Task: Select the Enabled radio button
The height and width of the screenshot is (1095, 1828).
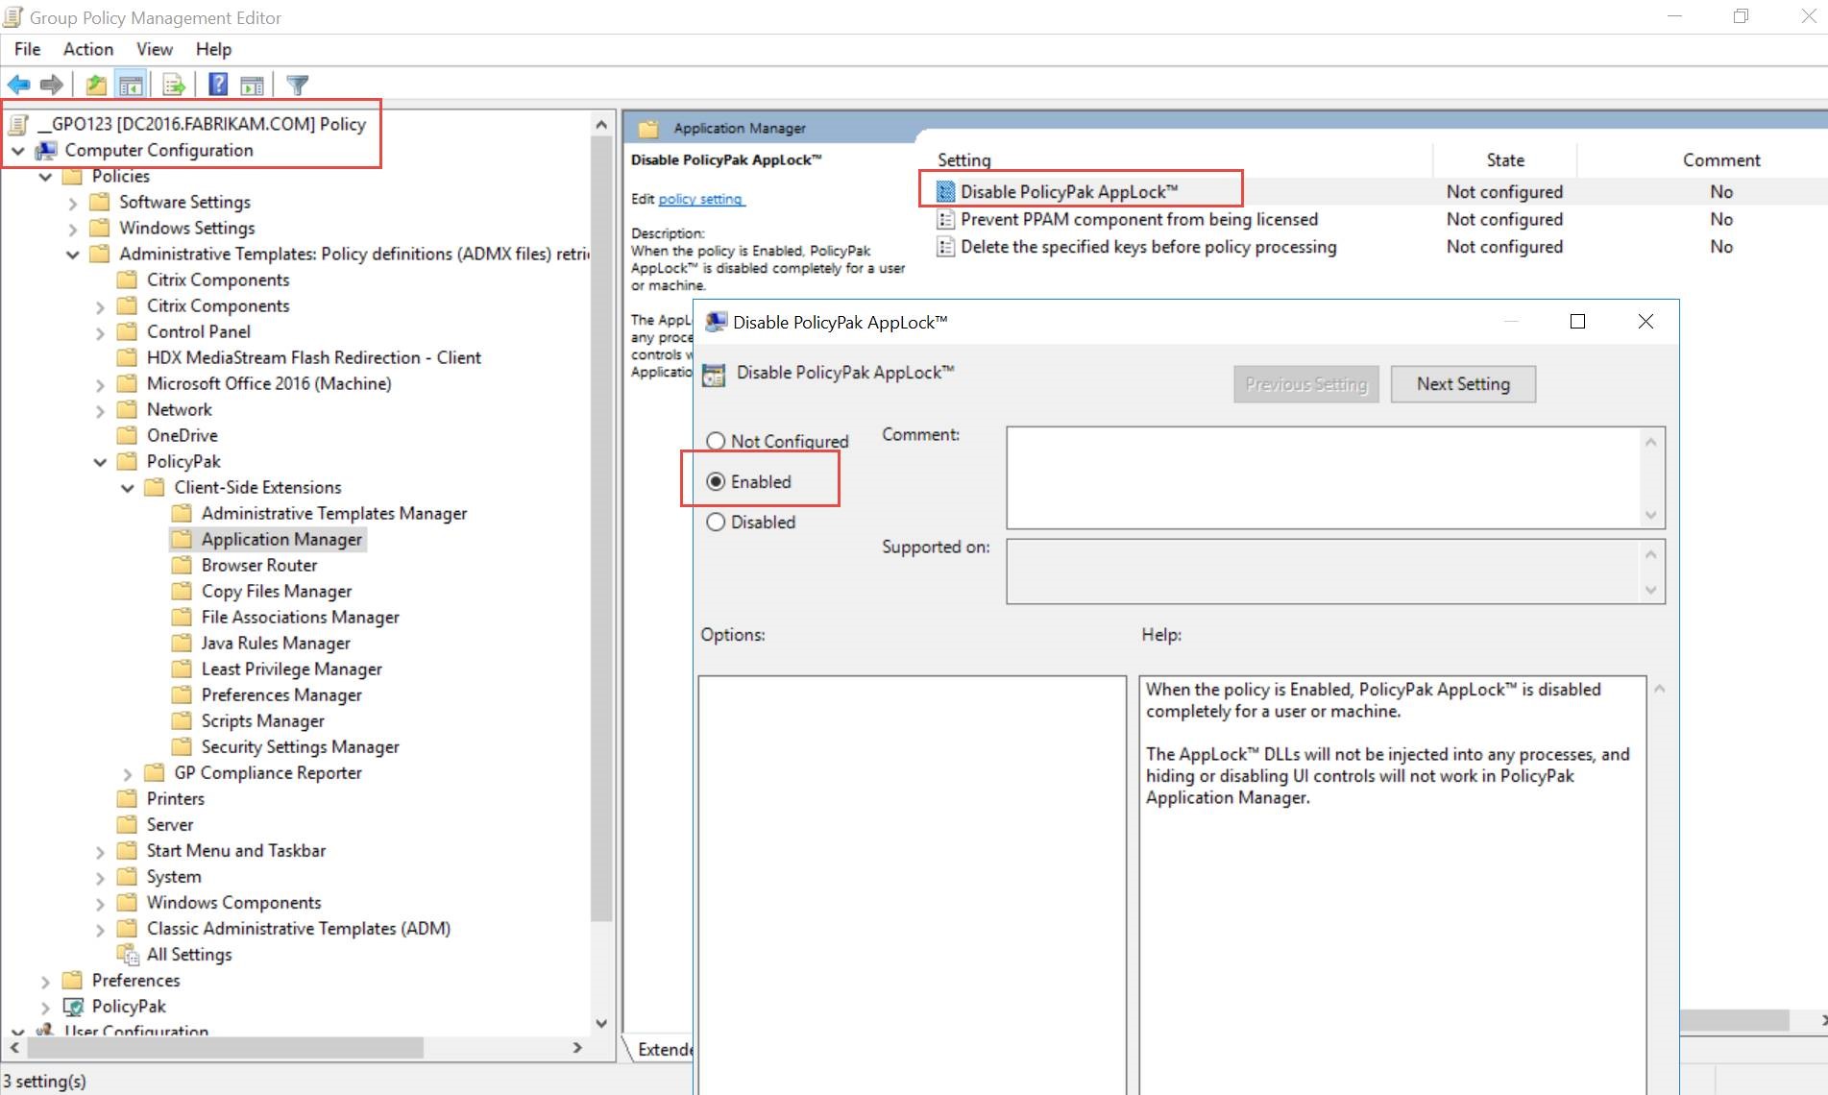Action: 716,482
